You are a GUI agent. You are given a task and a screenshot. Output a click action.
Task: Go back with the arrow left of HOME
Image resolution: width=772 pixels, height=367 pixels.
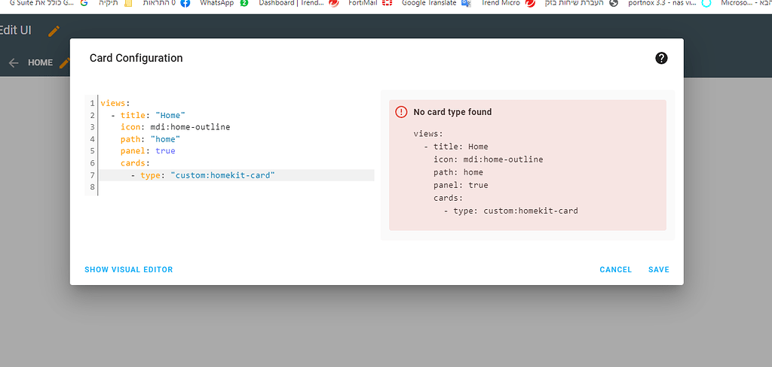[x=14, y=63]
